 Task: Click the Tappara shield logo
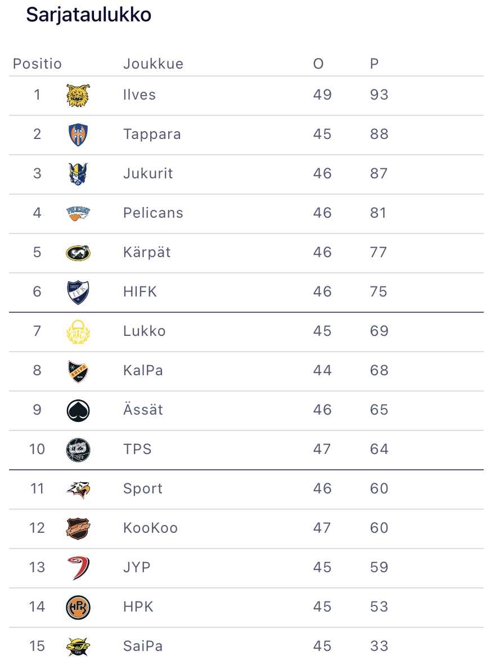78,135
